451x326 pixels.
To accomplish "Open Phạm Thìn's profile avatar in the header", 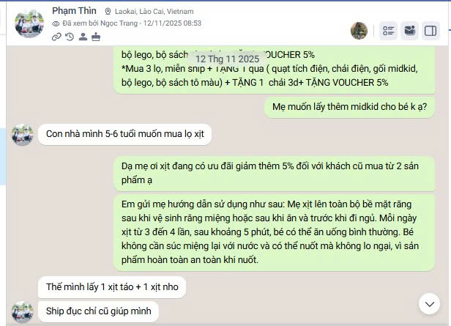I will [29, 23].
